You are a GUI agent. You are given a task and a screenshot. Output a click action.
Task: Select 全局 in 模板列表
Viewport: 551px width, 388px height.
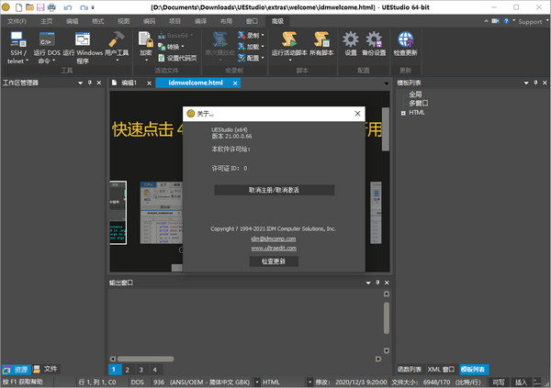click(415, 94)
